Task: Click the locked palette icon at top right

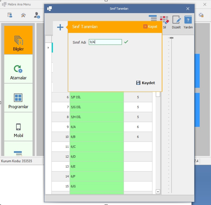Action: coord(201,15)
